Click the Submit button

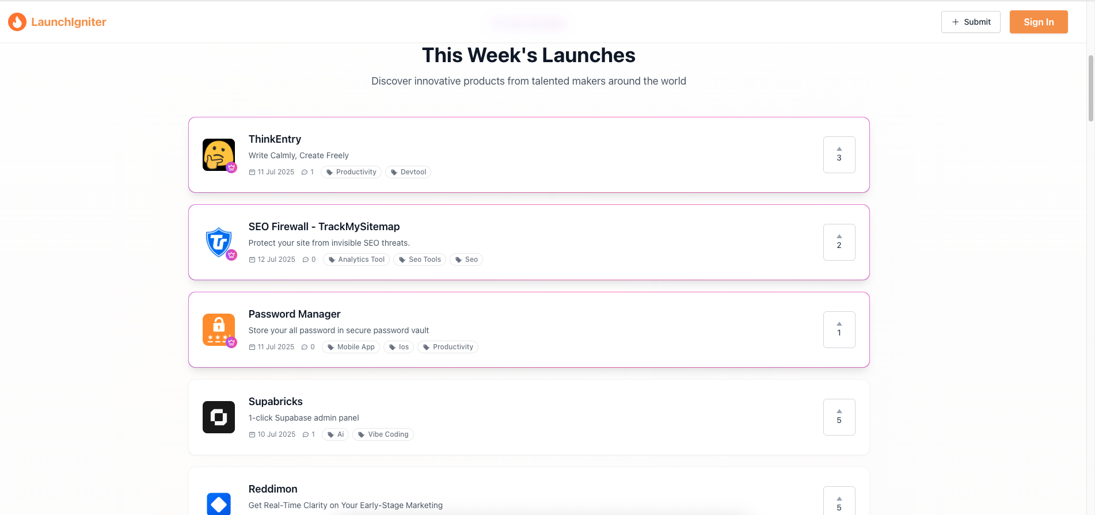(x=971, y=21)
